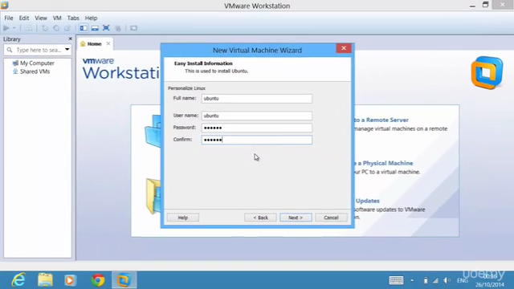Open File Explorer from the taskbar
Screen dimensions: 514x289
(45, 280)
